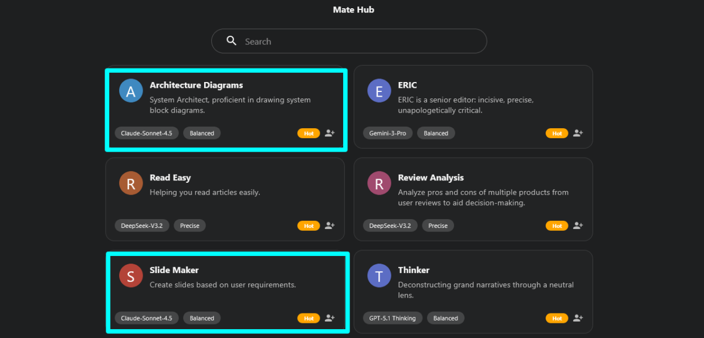This screenshot has height=338, width=704.
Task: Click the Review Analysis avatar icon
Action: [x=379, y=183]
